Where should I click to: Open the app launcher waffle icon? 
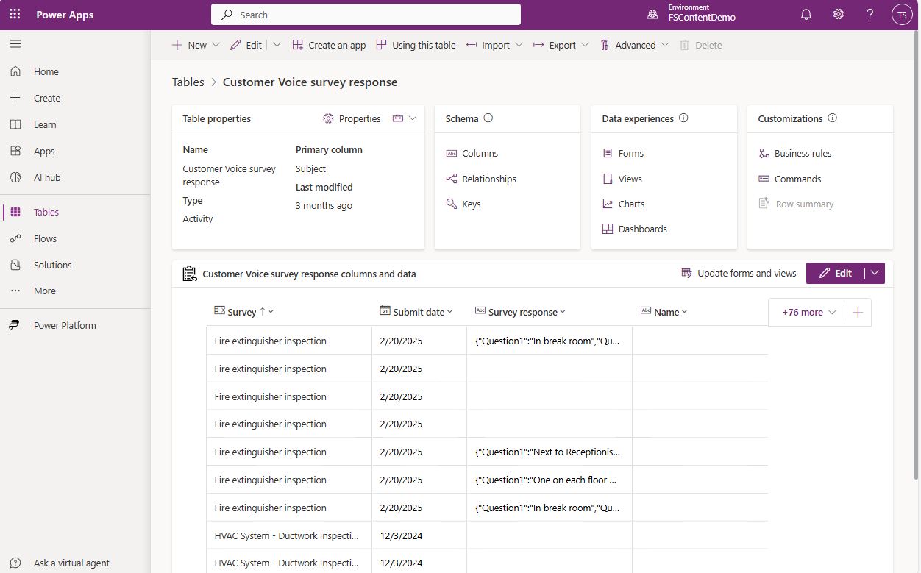pos(15,15)
